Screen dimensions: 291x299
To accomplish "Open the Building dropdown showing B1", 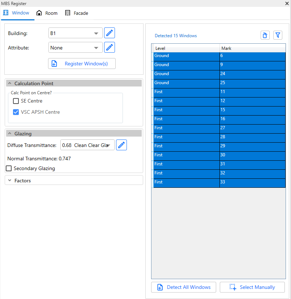I will point(75,33).
